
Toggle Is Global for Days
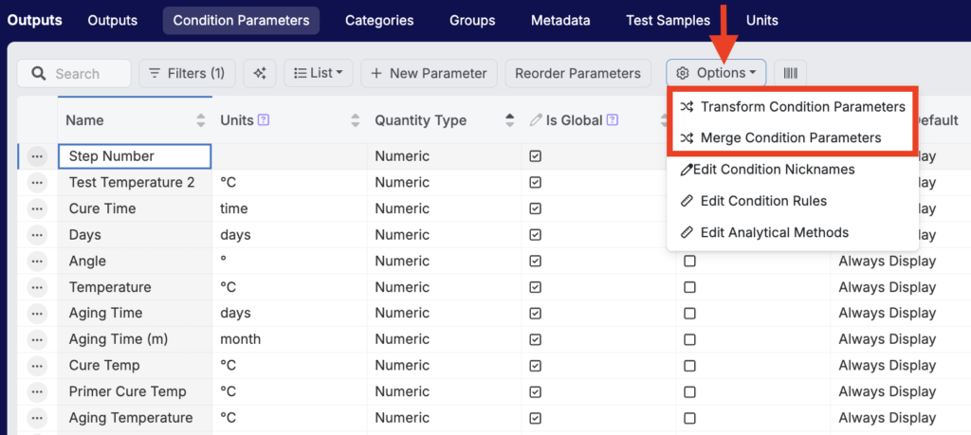[x=535, y=235]
